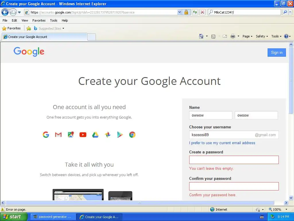The image size is (294, 221).
Task: Click the blue Help question mark icon
Action: point(286,36)
